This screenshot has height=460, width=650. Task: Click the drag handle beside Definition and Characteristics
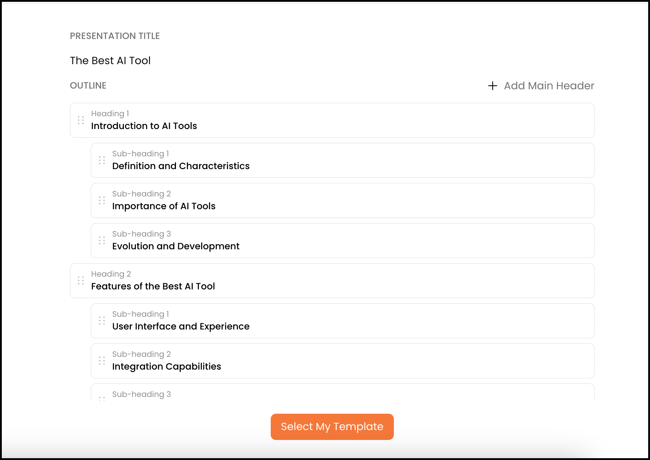(102, 160)
